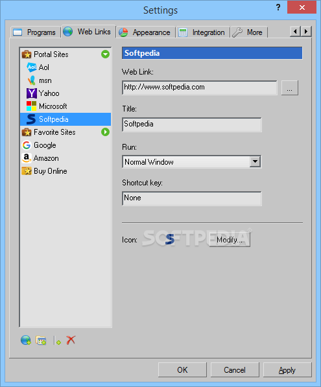This screenshot has height=387, width=321.
Task: Select the Portal Sites group label
Action: point(51,54)
